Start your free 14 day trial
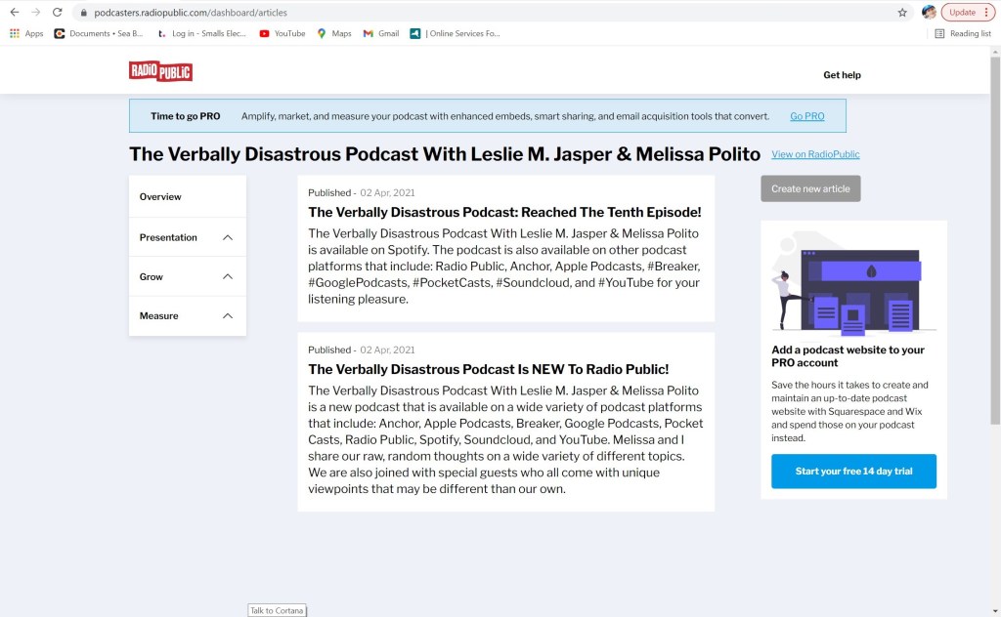1001x617 pixels. click(853, 472)
